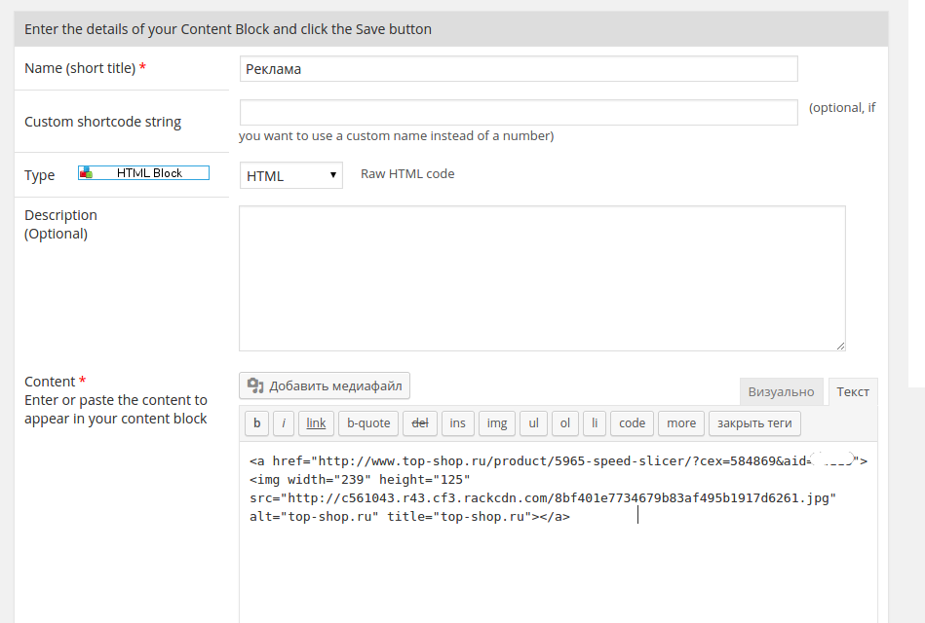The width and height of the screenshot is (925, 623).
Task: Click the Custom shortcode string field
Action: pos(518,112)
